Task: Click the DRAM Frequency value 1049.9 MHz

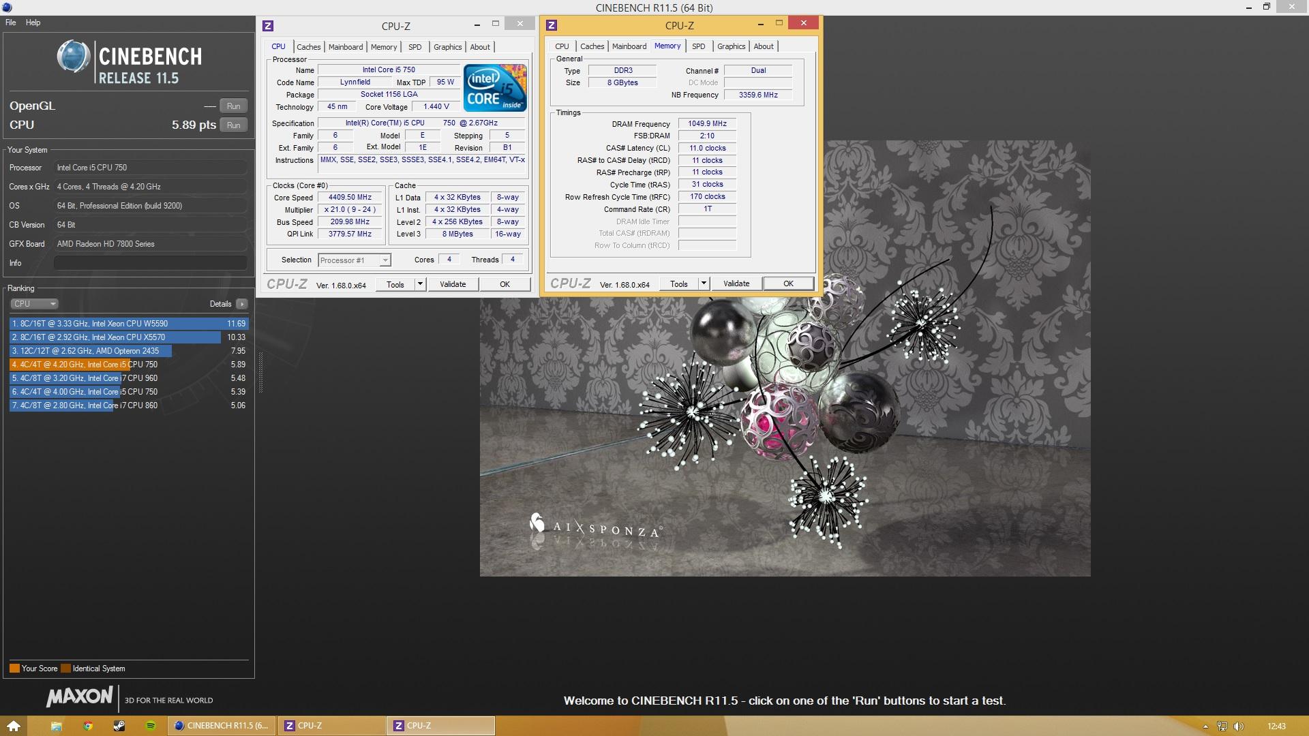Action: click(708, 124)
